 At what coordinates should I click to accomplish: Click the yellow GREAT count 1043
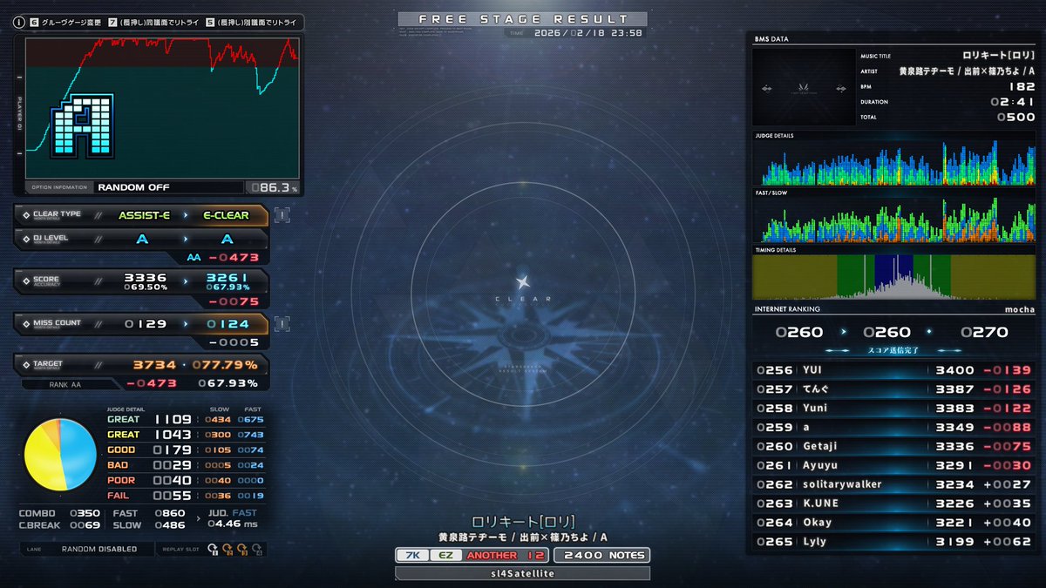click(173, 435)
